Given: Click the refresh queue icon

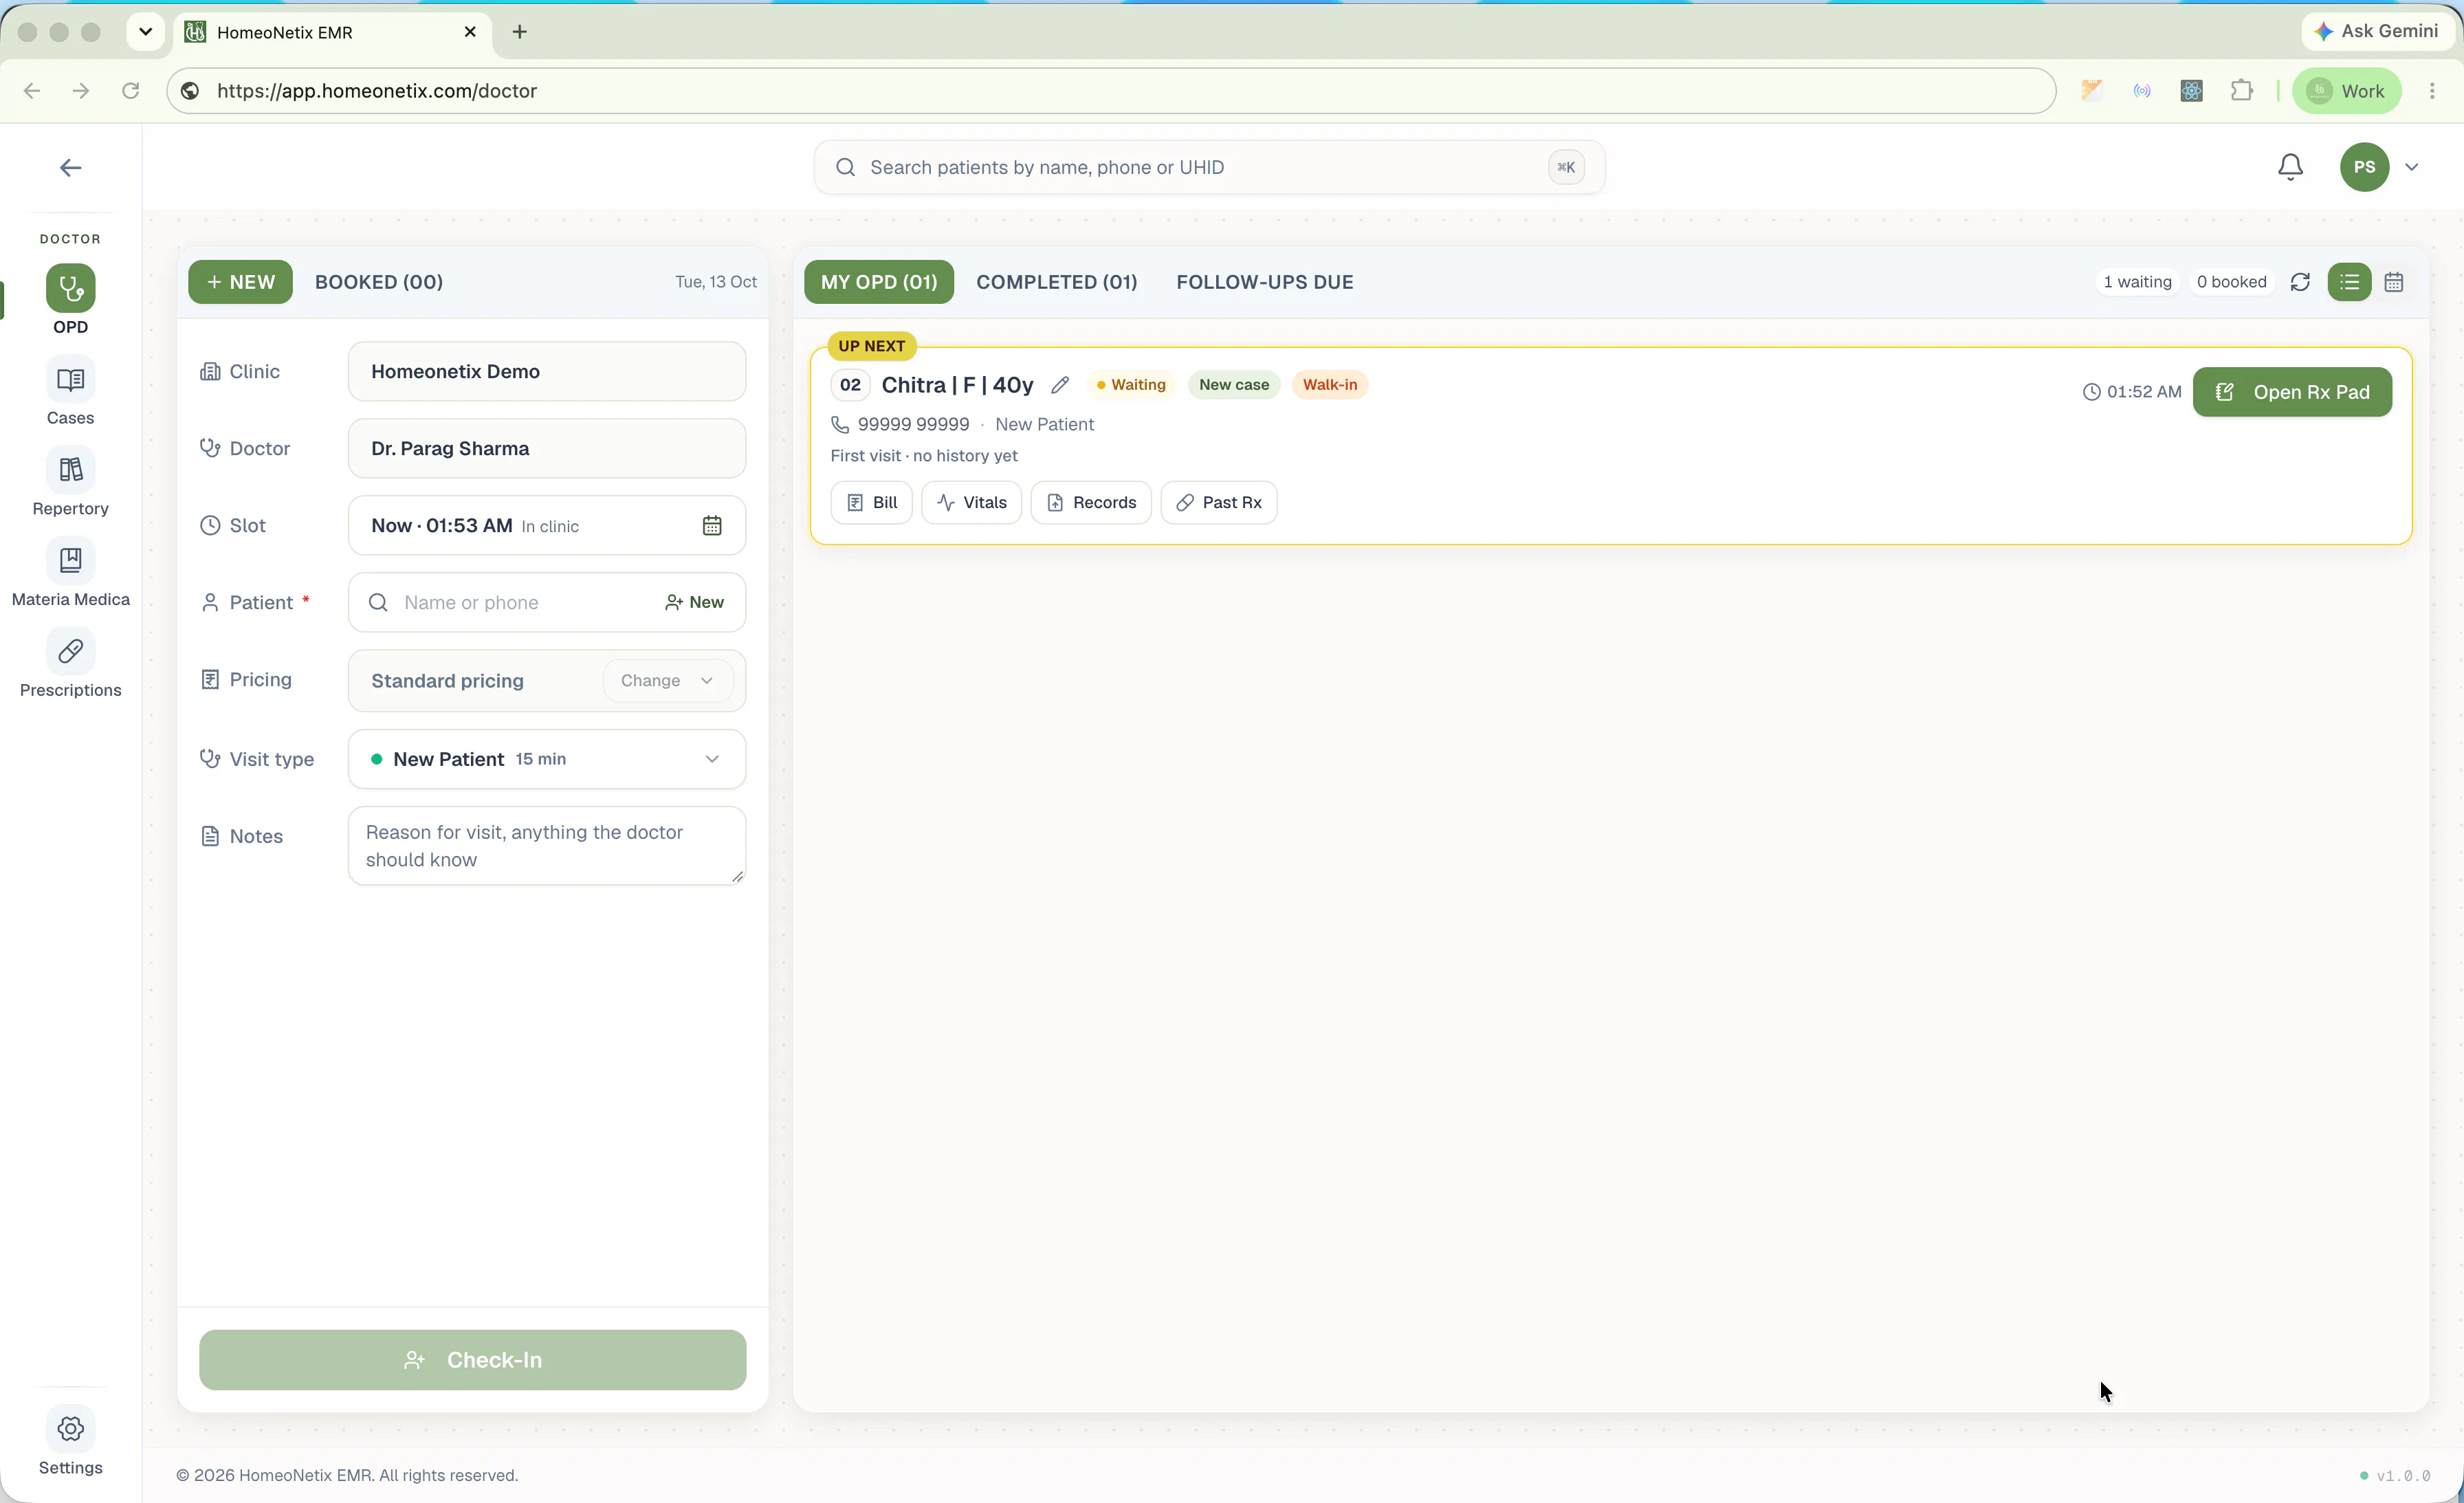Looking at the screenshot, I should [2300, 282].
